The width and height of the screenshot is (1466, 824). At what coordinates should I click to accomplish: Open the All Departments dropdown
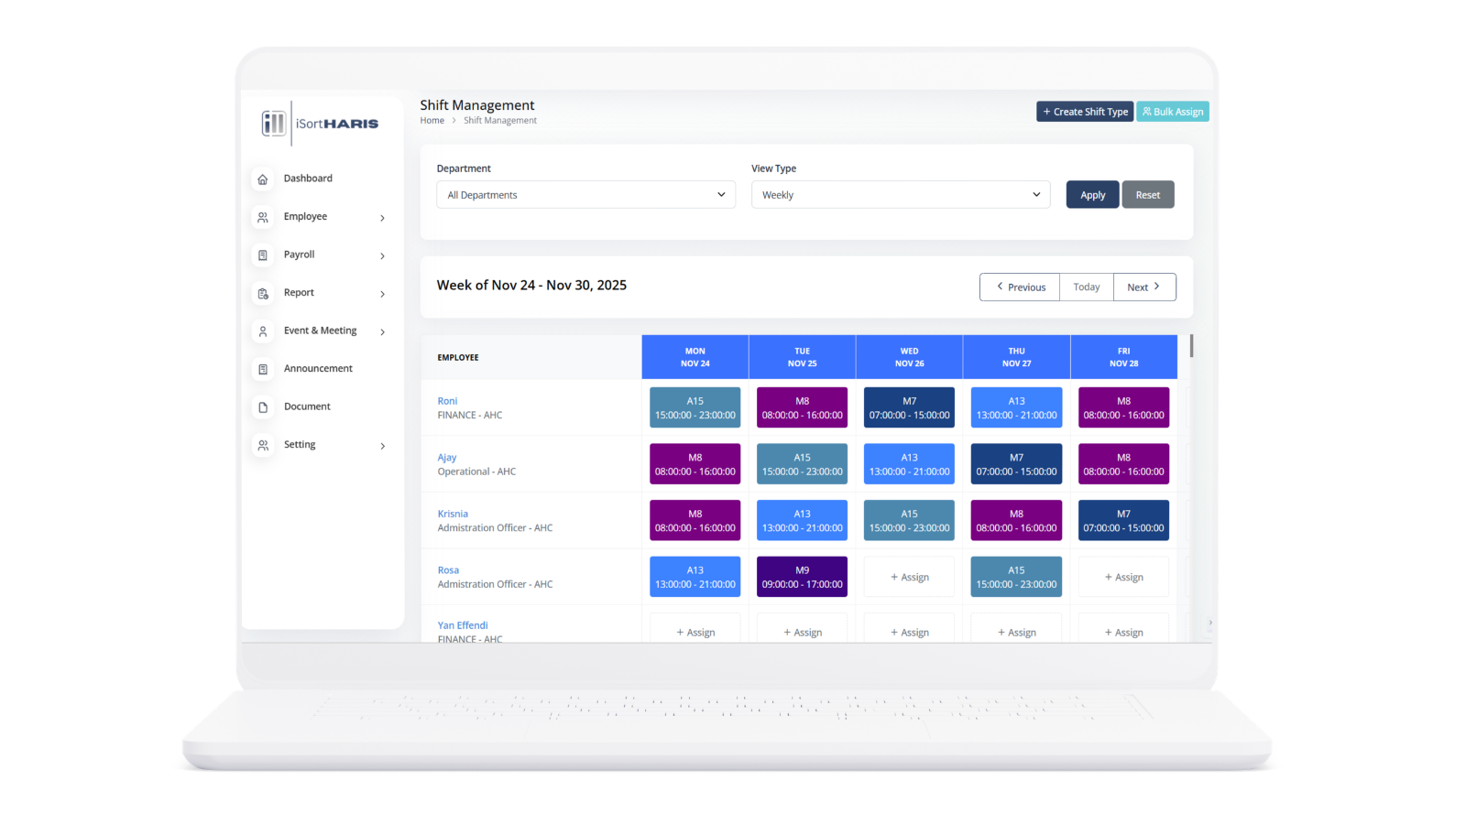[x=585, y=195]
